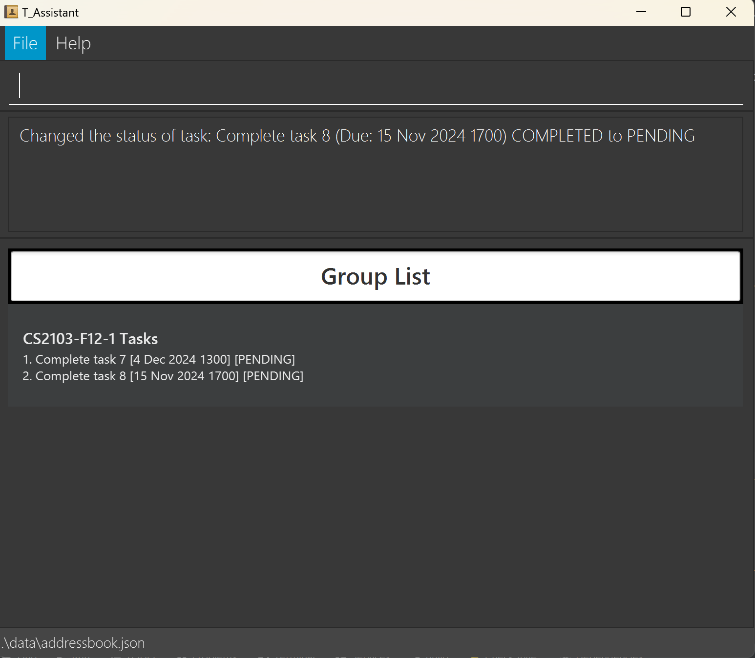Screen dimensions: 755x658
Task: Click the T_Assistant app icon in title bar
Action: tap(11, 12)
